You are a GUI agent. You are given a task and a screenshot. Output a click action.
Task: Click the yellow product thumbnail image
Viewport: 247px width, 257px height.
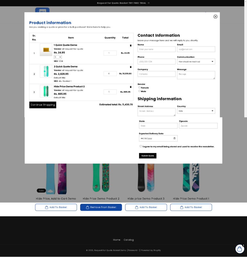(x=46, y=50)
